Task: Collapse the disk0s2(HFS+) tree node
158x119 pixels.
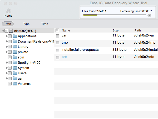Action: (x=3, y=31)
